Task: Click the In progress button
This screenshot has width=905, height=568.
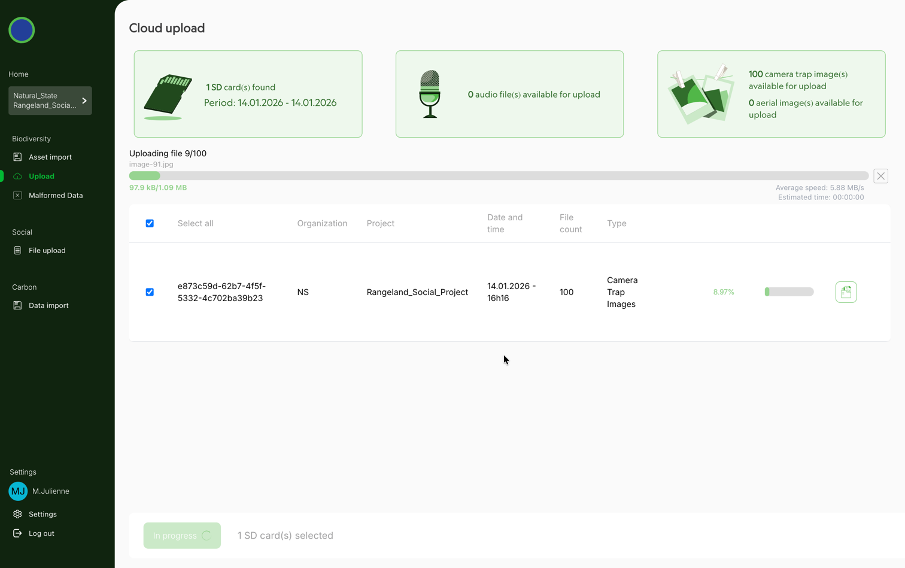Action: [182, 536]
